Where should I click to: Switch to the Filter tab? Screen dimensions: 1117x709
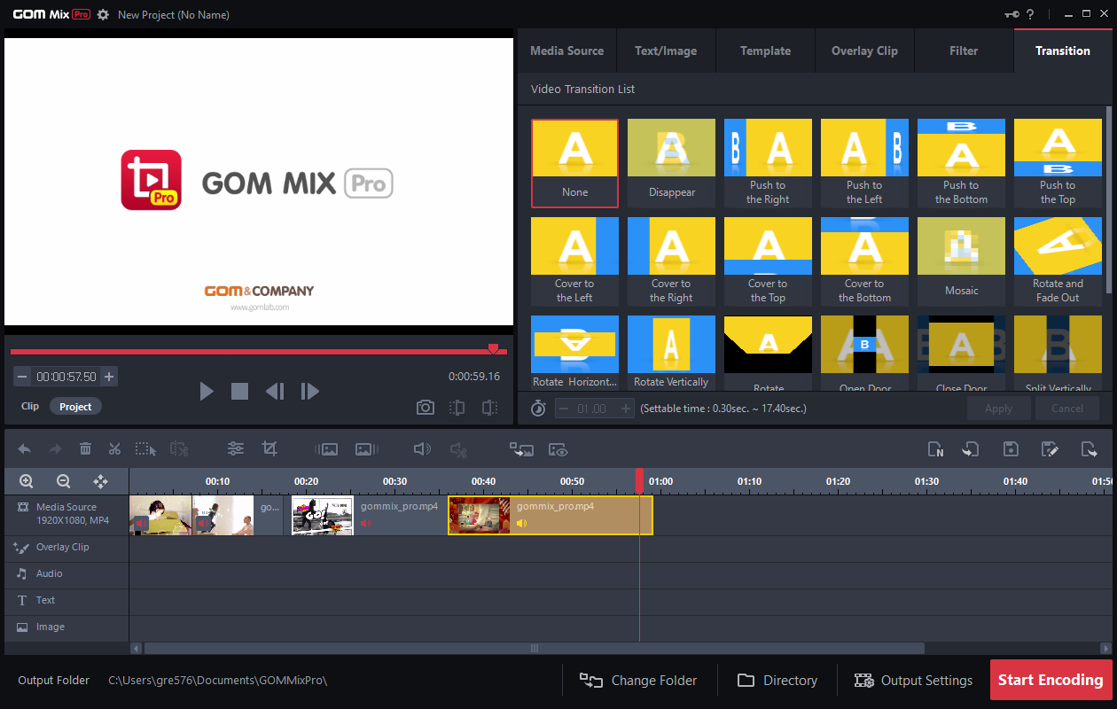(x=963, y=51)
